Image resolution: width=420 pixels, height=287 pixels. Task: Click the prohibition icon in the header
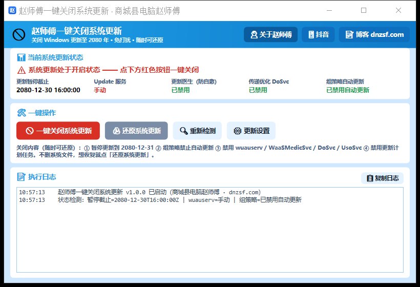(19, 34)
